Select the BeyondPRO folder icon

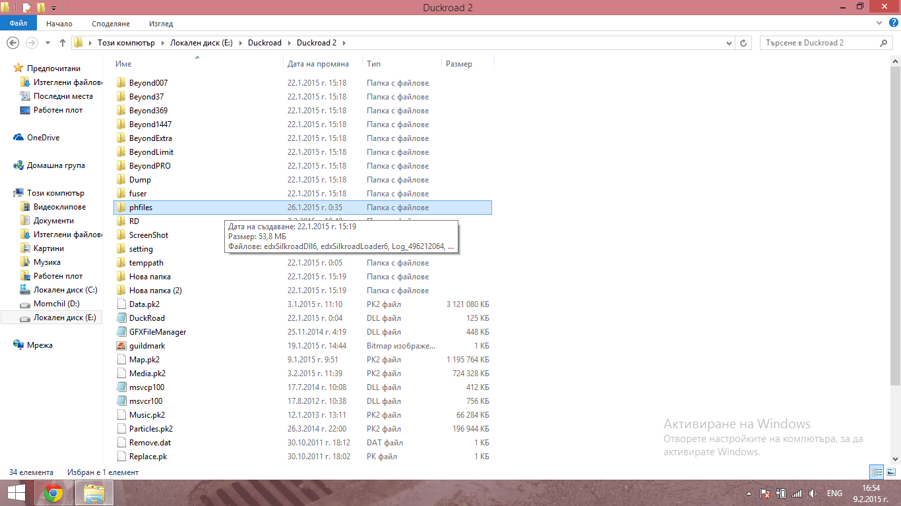(x=121, y=166)
